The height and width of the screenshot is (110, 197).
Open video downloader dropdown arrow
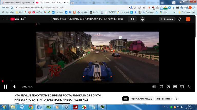click(x=130, y=8)
